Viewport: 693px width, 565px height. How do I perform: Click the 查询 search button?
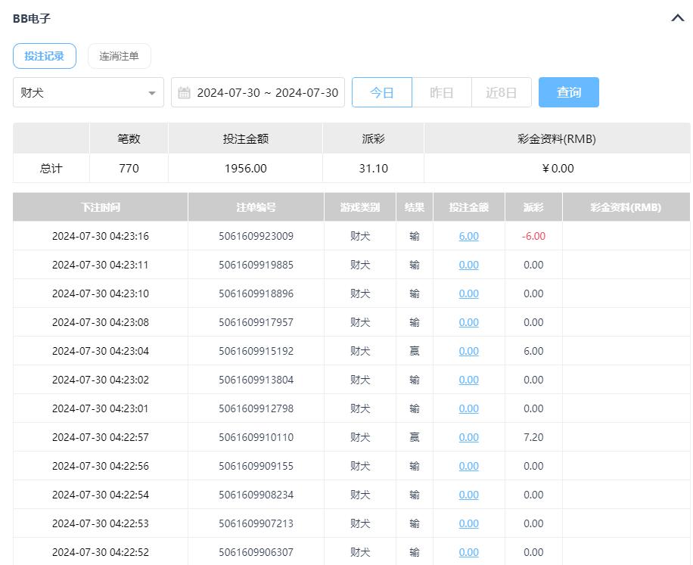568,92
